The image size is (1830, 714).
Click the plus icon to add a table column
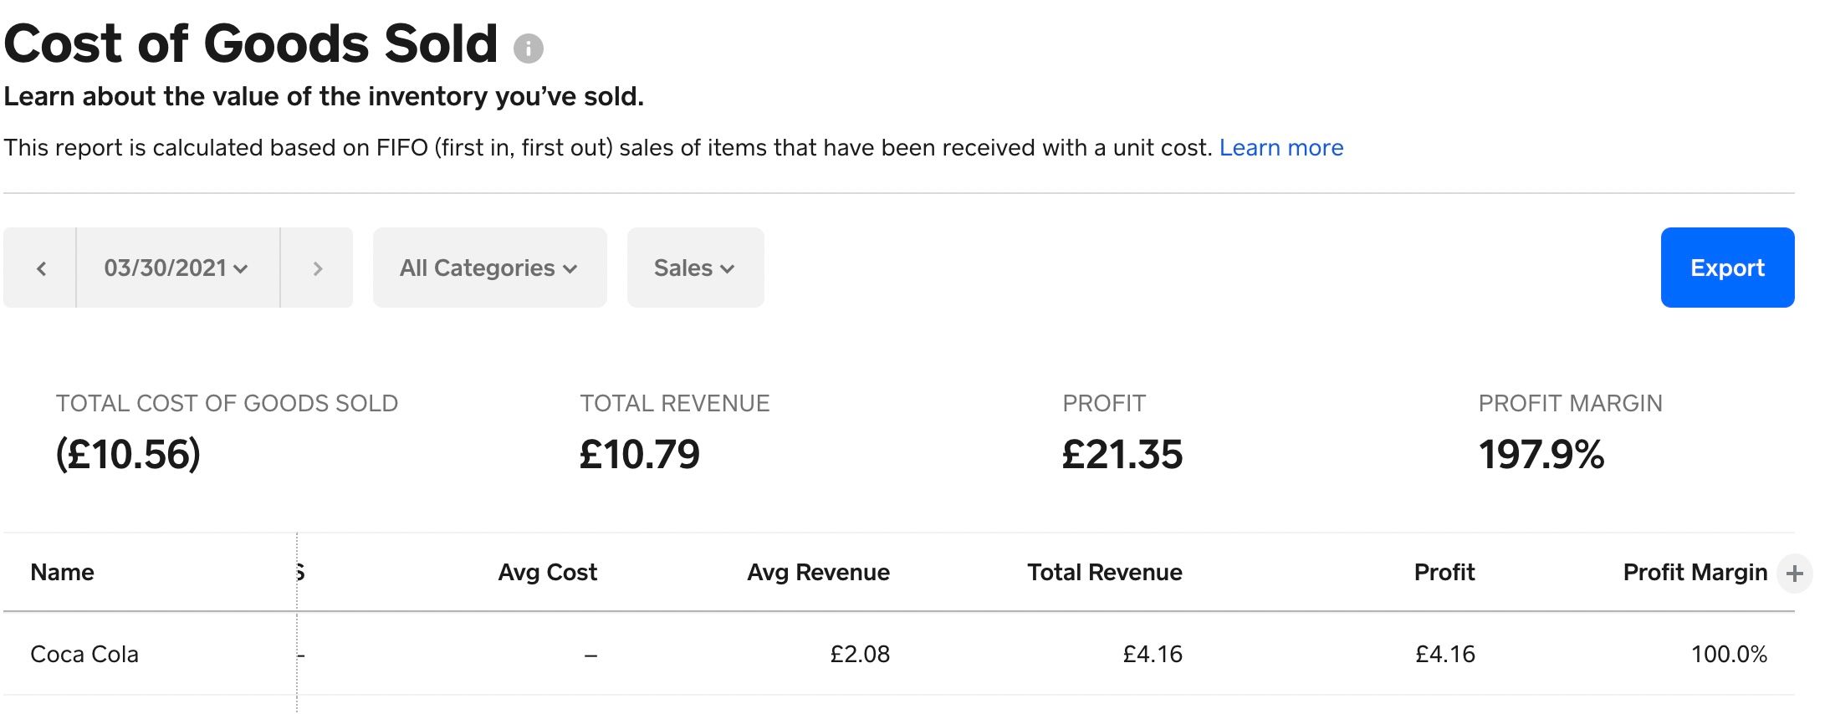tap(1793, 573)
